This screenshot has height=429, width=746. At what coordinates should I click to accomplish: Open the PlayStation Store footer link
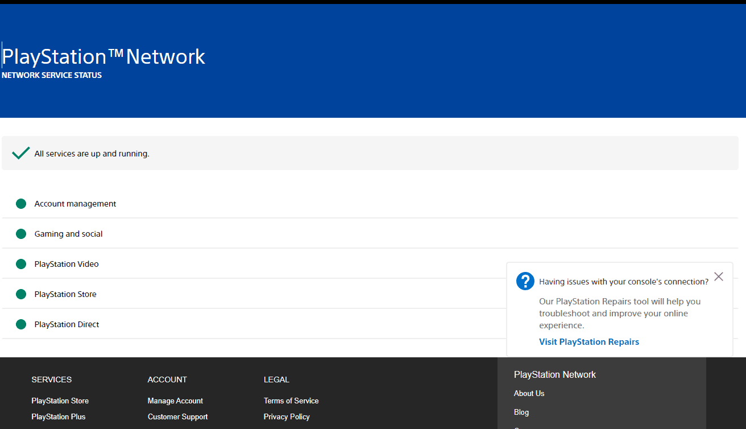[x=60, y=401]
